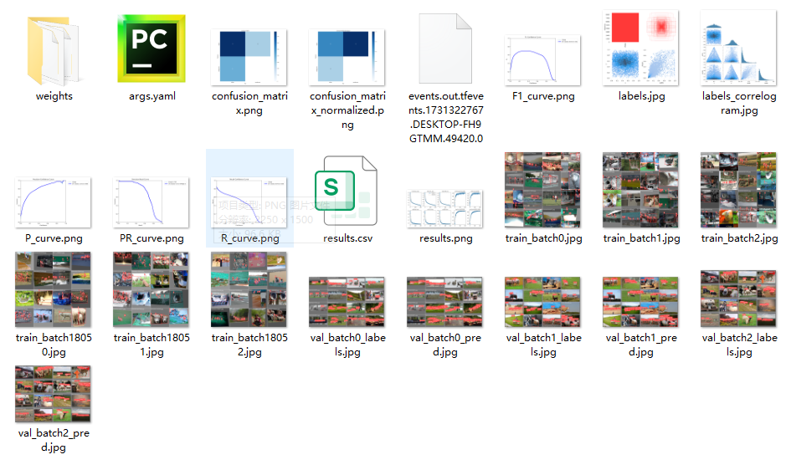Click the 'val_batch2_labels.jpg' file name
The height and width of the screenshot is (470, 791).
tap(739, 345)
